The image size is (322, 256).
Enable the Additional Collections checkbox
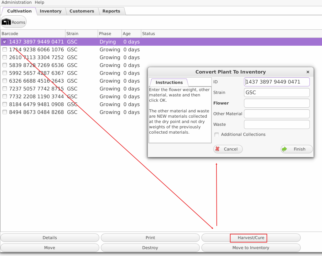pos(216,135)
